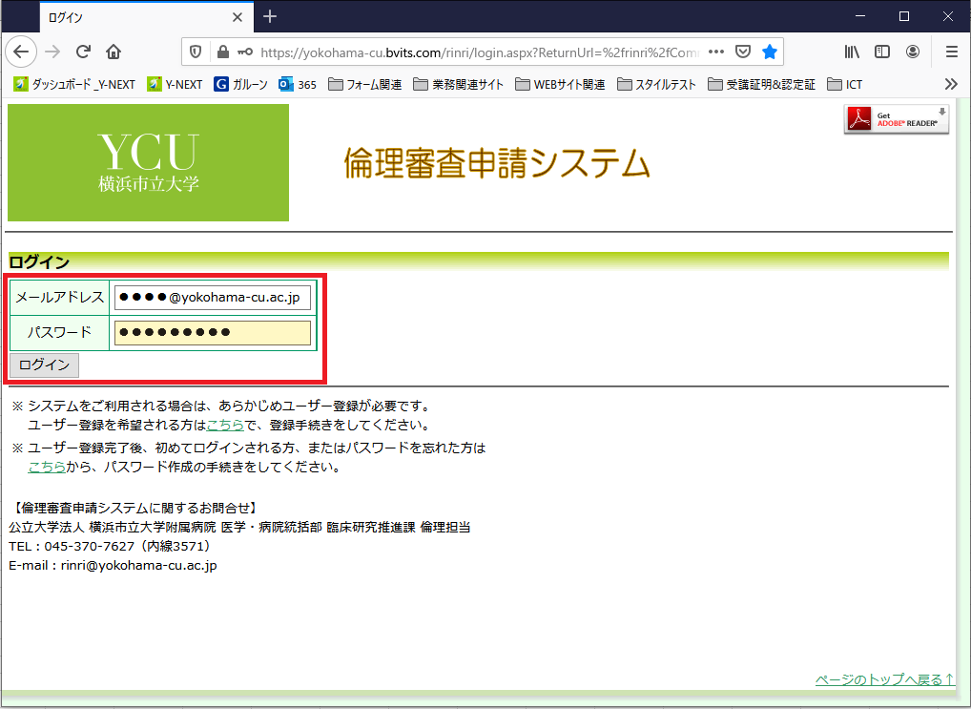Open the Firefox hamburger menu
This screenshot has height=709, width=971.
(x=951, y=52)
